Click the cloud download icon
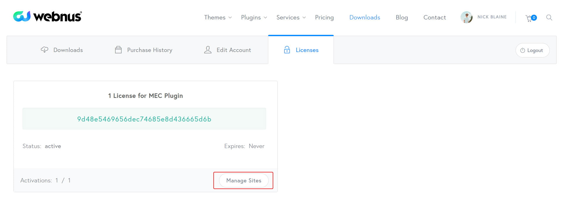 tap(45, 50)
